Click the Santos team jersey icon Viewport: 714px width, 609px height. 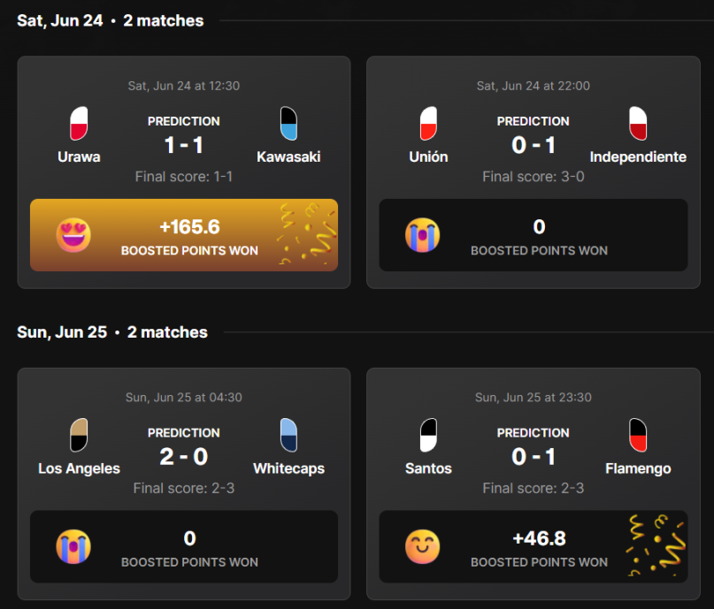point(428,435)
